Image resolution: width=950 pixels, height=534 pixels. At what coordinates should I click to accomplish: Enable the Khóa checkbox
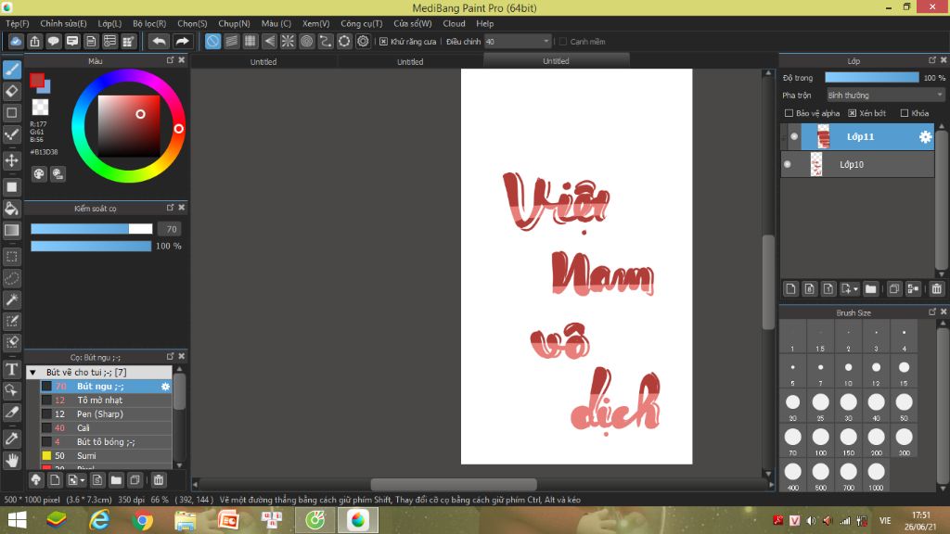905,113
